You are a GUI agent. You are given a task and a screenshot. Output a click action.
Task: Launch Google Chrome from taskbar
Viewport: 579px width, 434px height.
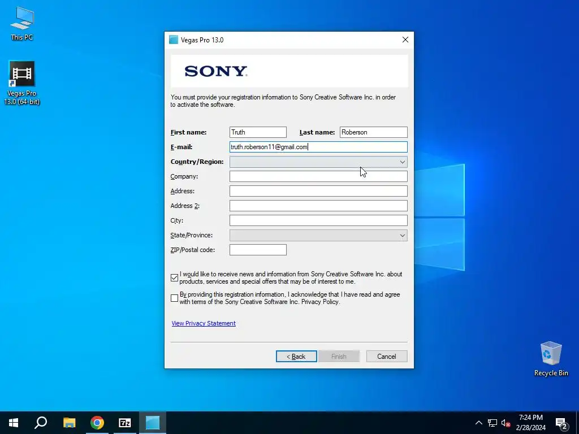[x=97, y=423]
